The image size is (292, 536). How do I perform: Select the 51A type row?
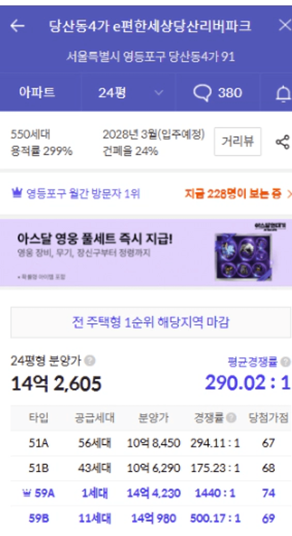point(151,443)
